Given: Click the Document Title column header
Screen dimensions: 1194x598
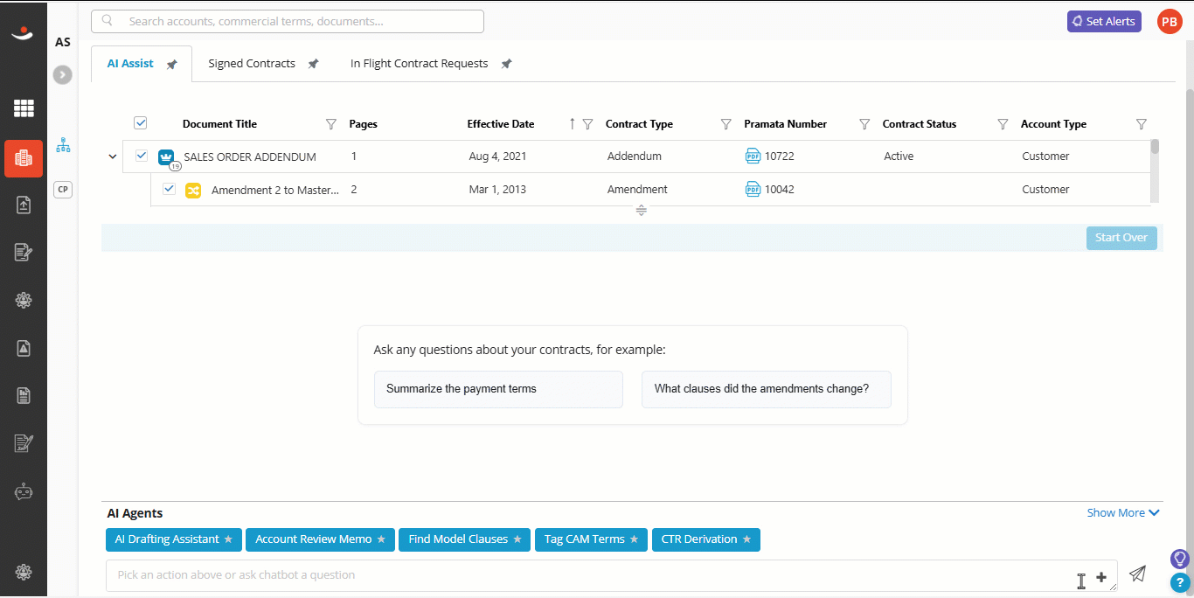Looking at the screenshot, I should click(219, 124).
